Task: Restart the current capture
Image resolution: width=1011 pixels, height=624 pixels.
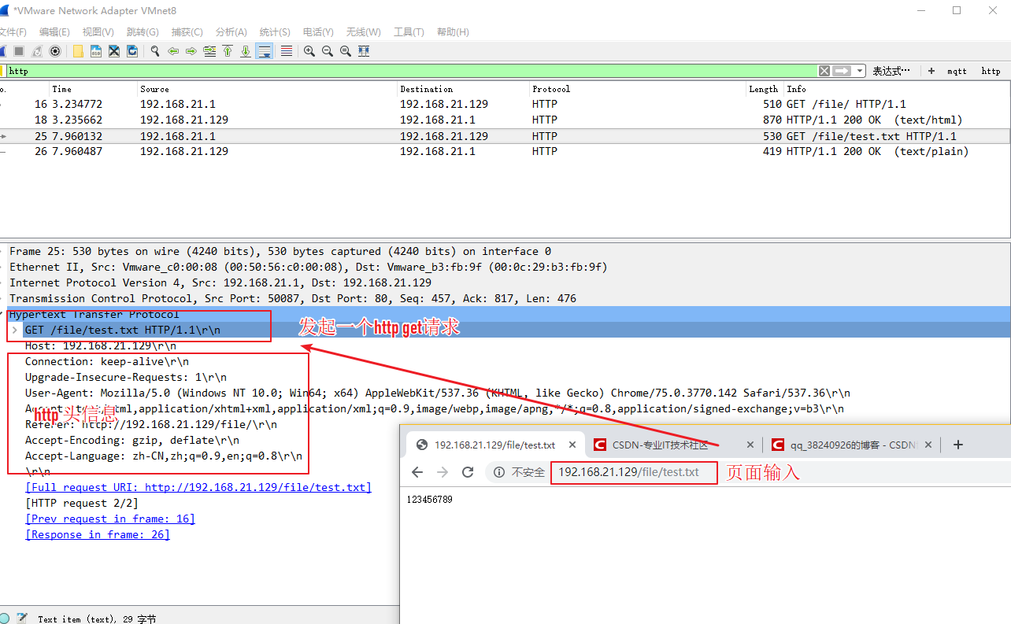Action: pos(37,51)
